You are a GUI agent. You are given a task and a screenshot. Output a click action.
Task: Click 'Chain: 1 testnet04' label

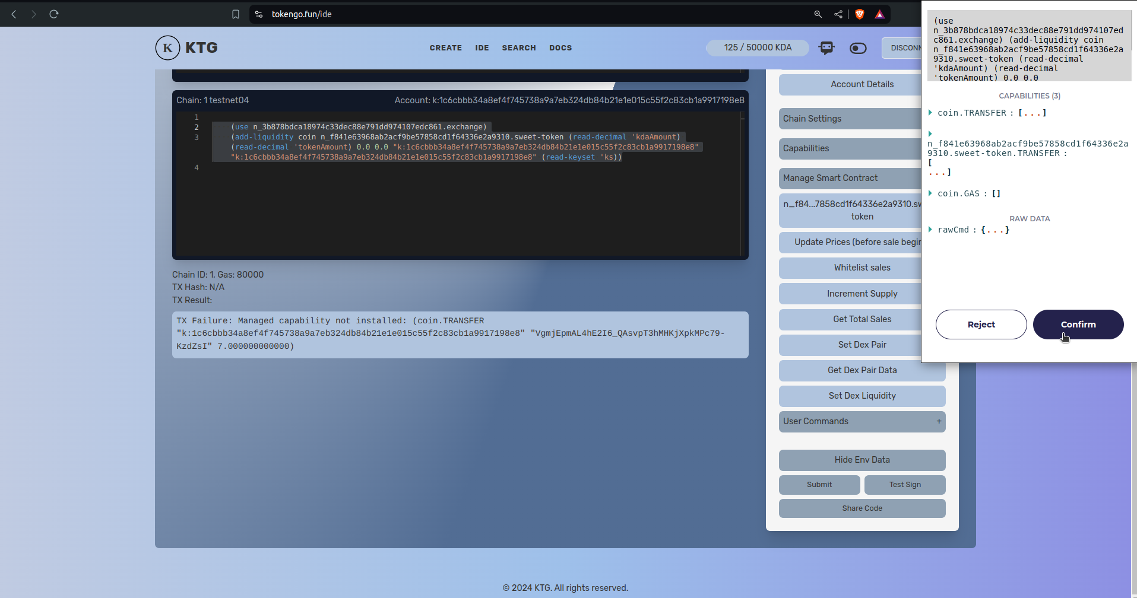click(213, 100)
